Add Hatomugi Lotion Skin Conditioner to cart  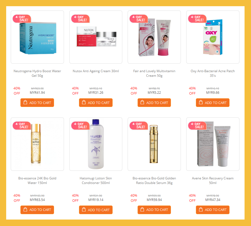96,210
